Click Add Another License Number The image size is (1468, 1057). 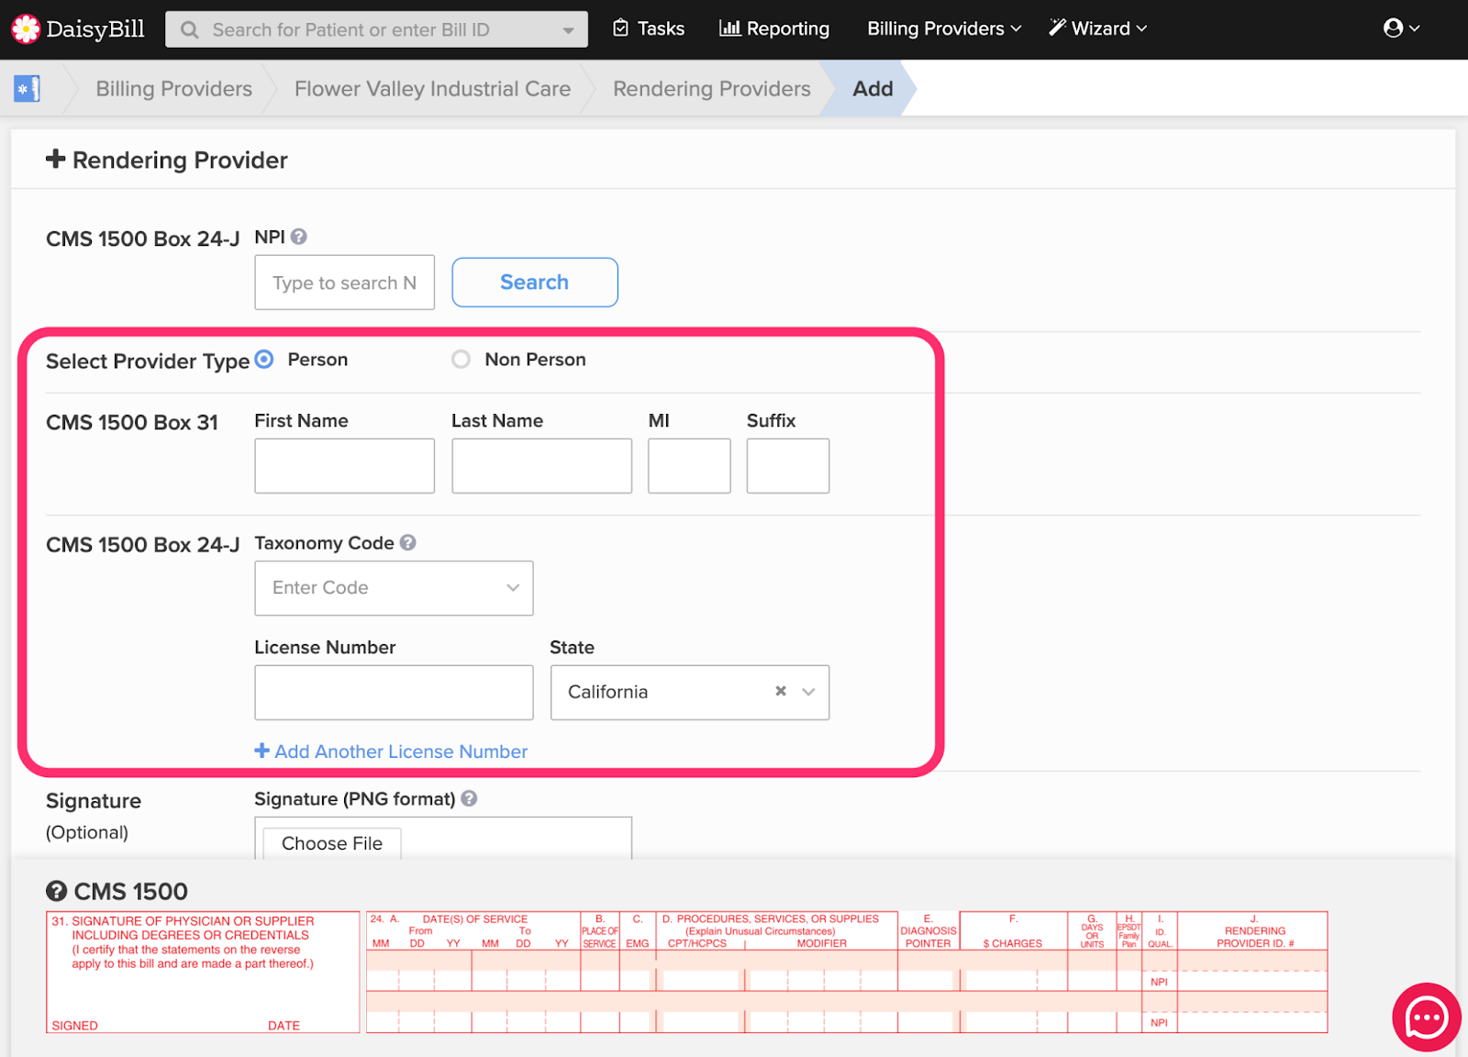click(390, 751)
